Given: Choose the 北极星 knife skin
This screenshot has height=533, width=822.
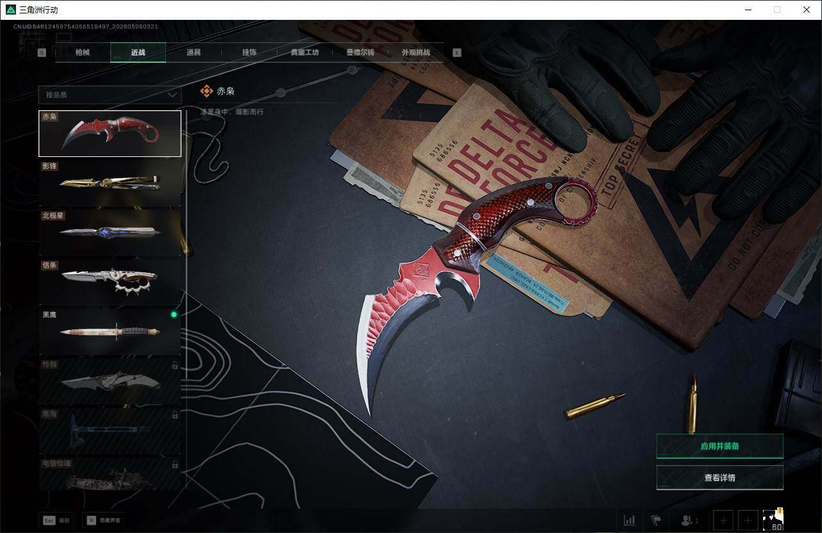Looking at the screenshot, I should coord(110,233).
